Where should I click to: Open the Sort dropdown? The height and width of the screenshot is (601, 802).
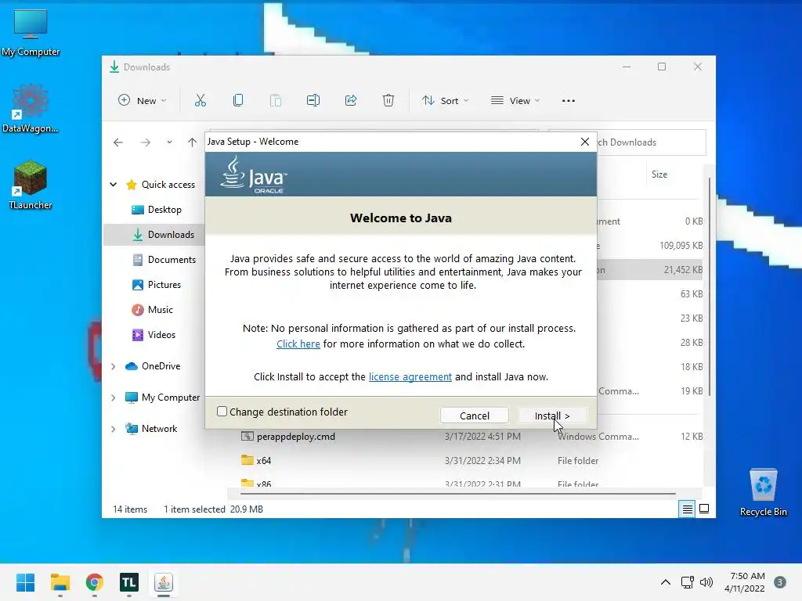(445, 101)
